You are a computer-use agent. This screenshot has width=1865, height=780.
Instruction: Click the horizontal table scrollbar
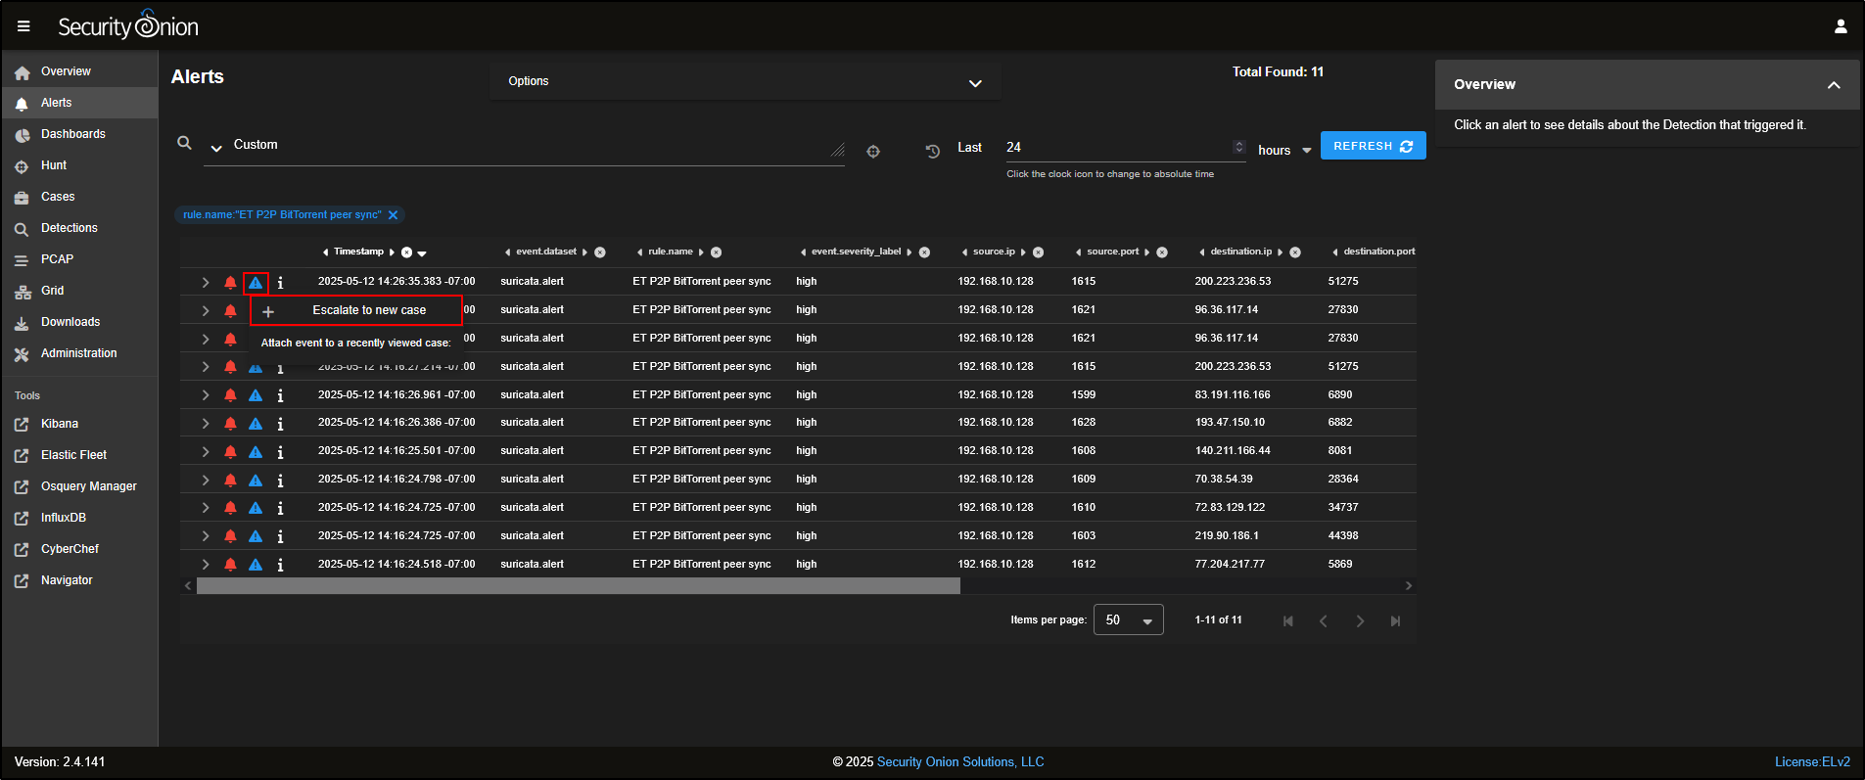(x=578, y=586)
